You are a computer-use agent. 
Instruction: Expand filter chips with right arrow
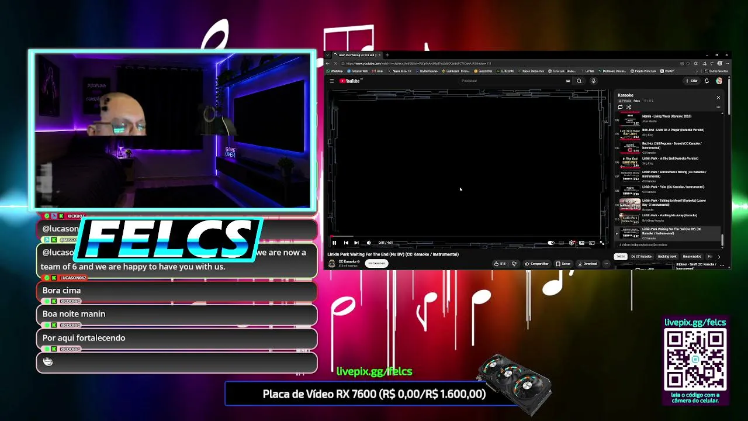tap(719, 257)
